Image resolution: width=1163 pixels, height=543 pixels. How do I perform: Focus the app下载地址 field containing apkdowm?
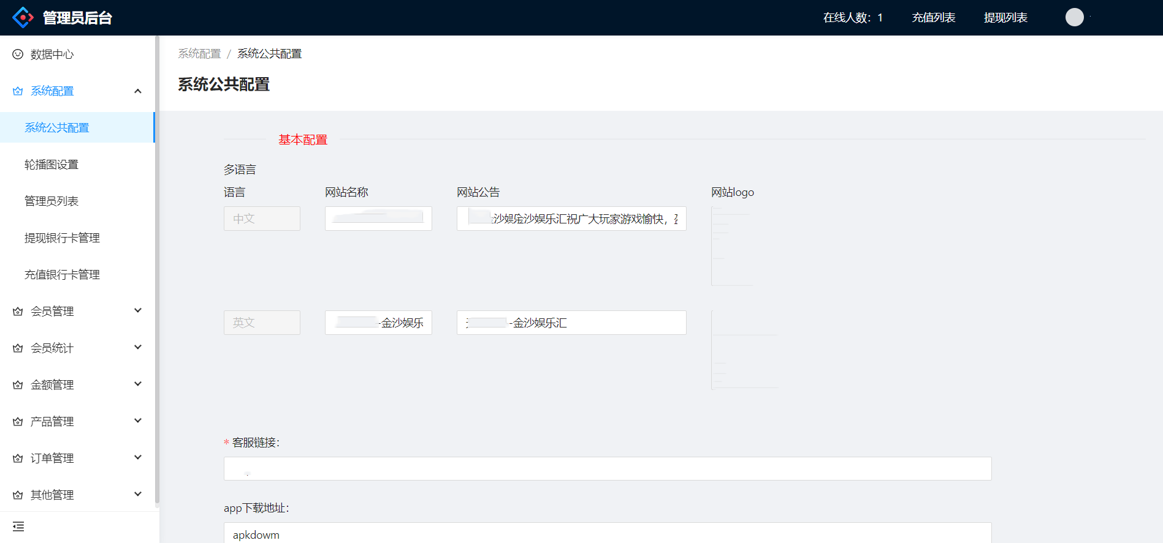608,533
